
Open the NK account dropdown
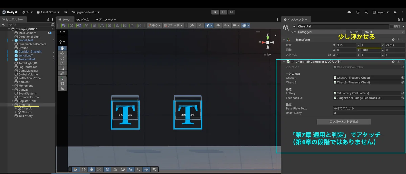coord(28,12)
